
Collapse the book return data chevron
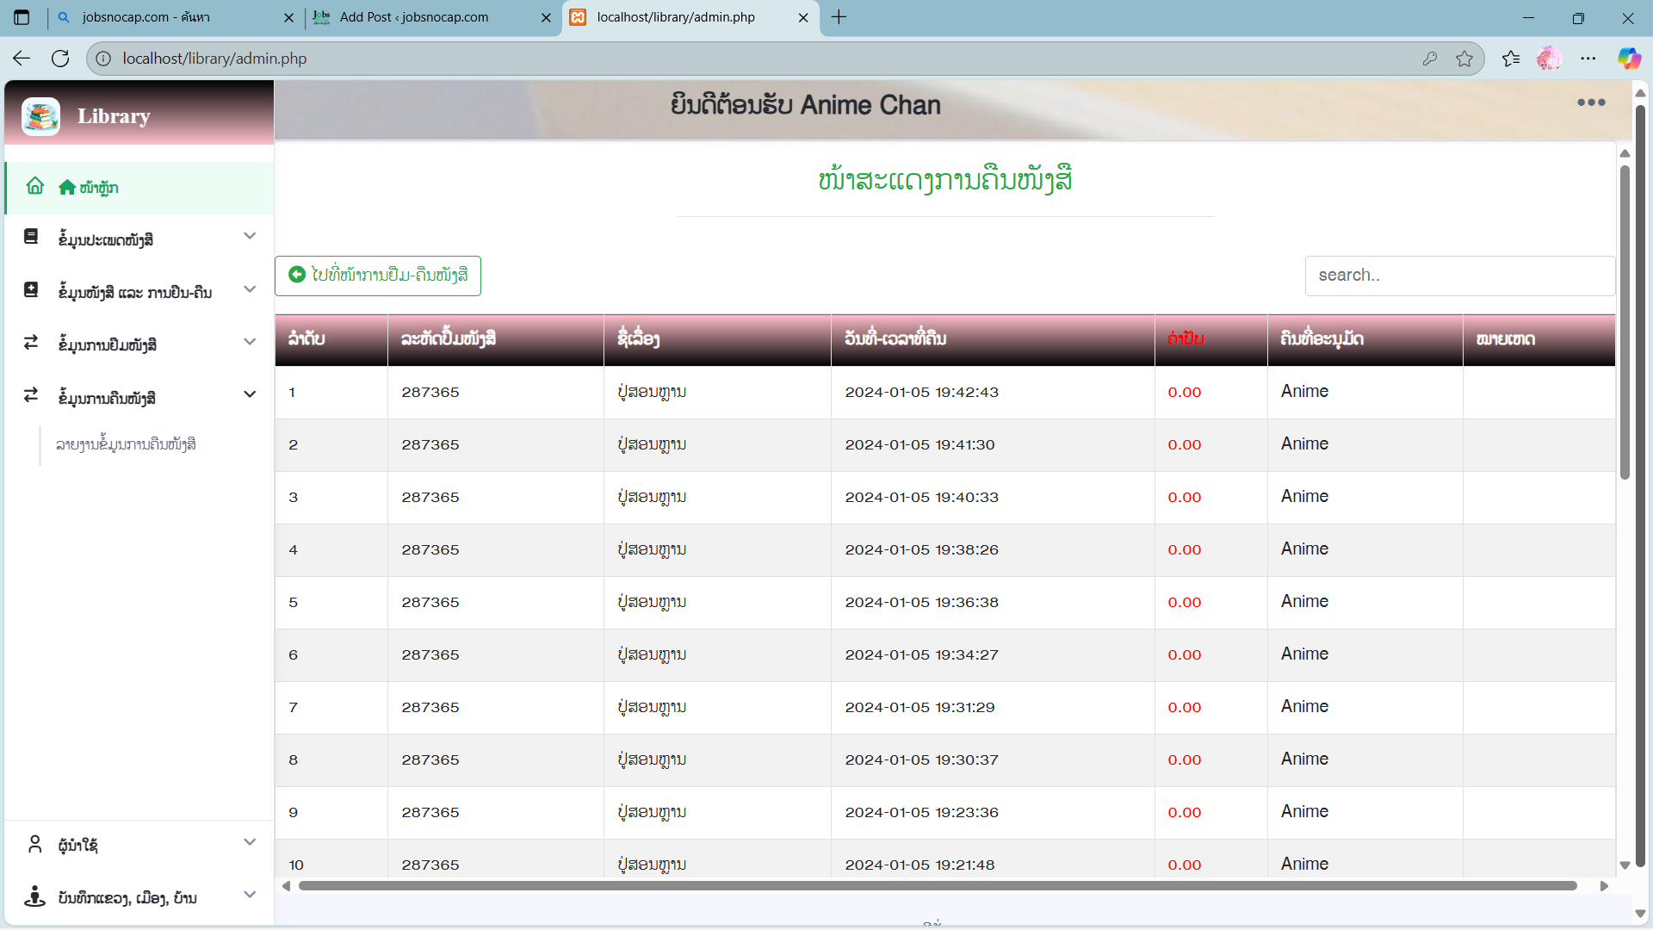[250, 394]
